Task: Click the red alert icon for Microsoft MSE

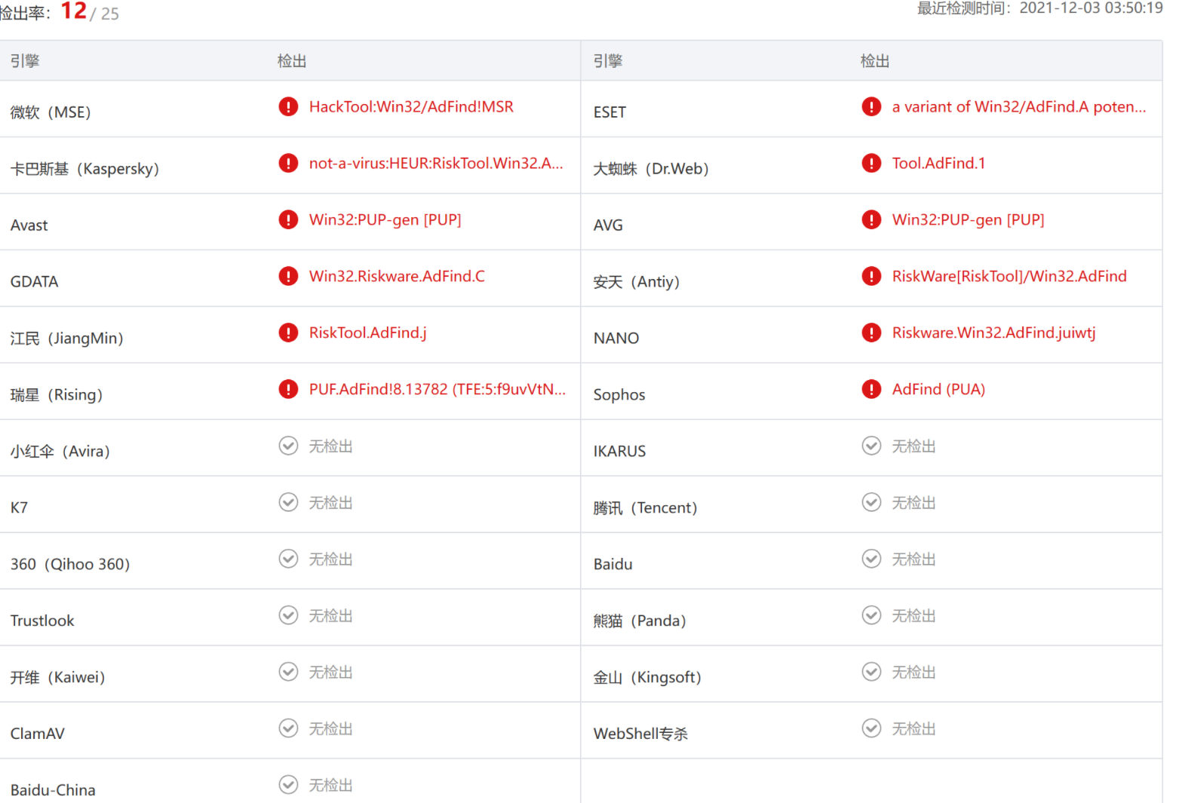Action: coord(288,106)
